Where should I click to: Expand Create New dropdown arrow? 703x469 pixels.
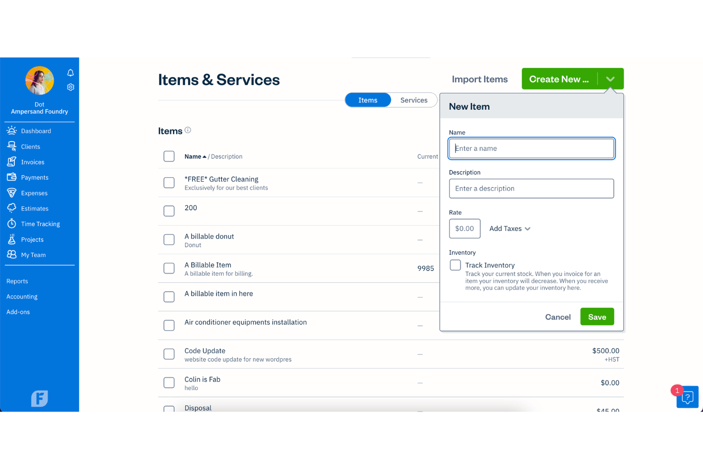point(610,79)
